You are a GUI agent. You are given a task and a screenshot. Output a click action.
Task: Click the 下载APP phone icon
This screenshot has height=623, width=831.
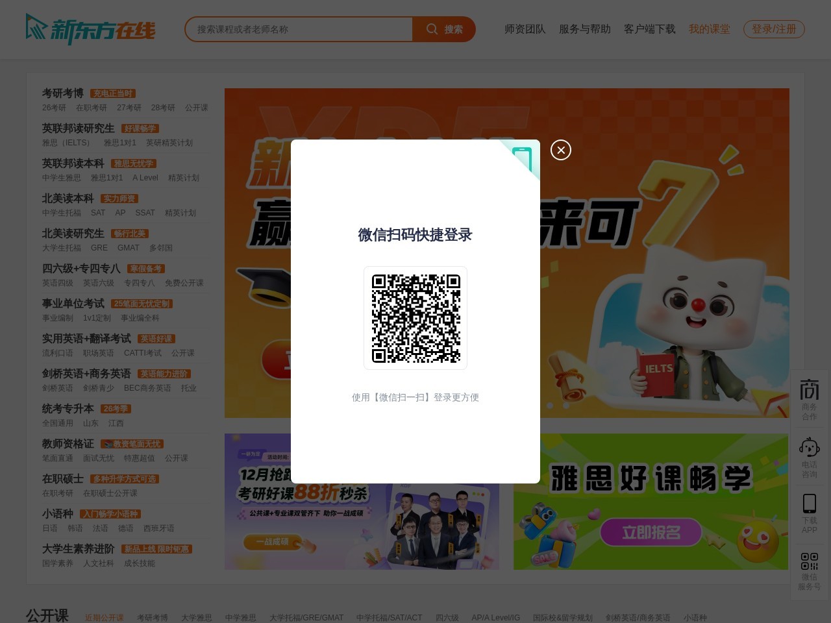coord(809,504)
